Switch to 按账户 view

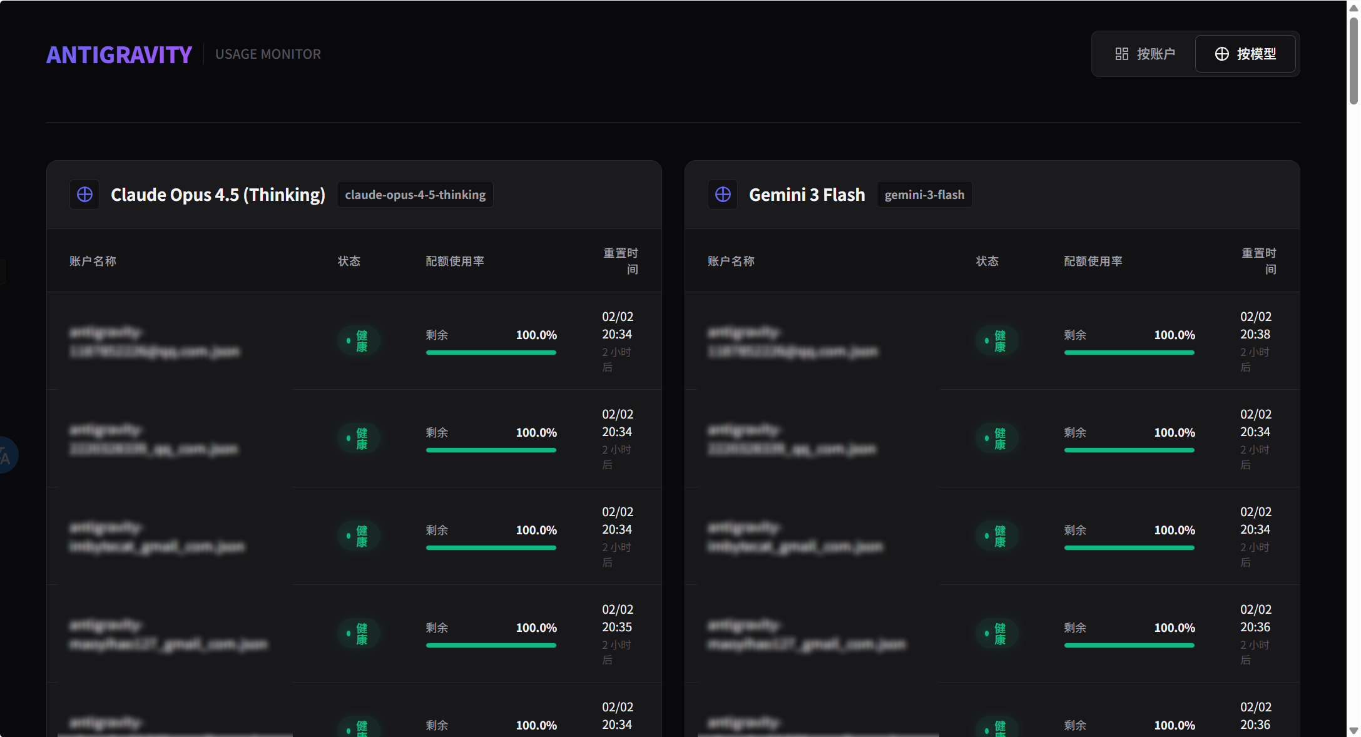click(1145, 54)
